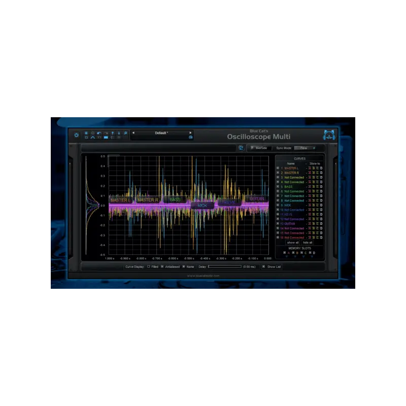Image resolution: width=406 pixels, height=406 pixels.
Task: Click the vertical lines list icon in toolbar
Action: pos(112,138)
